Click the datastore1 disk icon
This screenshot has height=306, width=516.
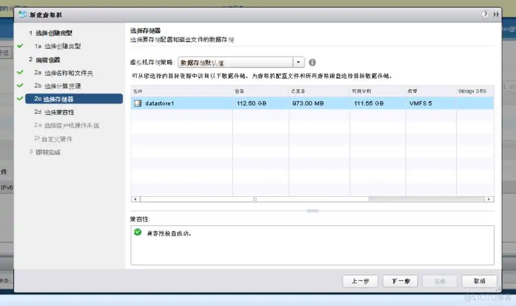[x=137, y=104]
